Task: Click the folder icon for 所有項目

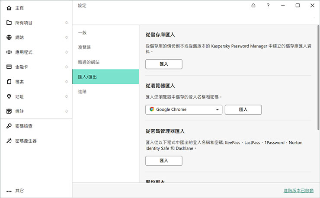Action: (9, 22)
